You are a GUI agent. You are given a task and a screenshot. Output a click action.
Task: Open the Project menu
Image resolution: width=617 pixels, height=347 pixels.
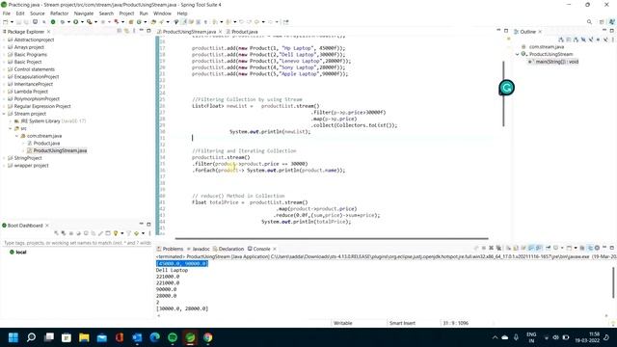tap(126, 13)
